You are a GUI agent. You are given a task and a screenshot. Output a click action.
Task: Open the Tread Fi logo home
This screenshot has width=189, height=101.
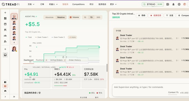tap(11, 4)
